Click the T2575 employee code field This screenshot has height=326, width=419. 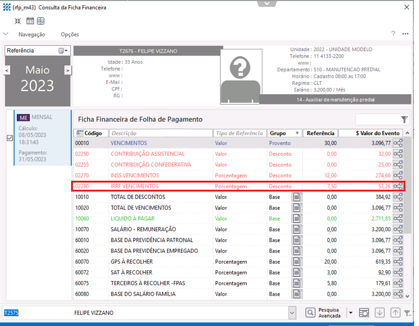click(11, 313)
